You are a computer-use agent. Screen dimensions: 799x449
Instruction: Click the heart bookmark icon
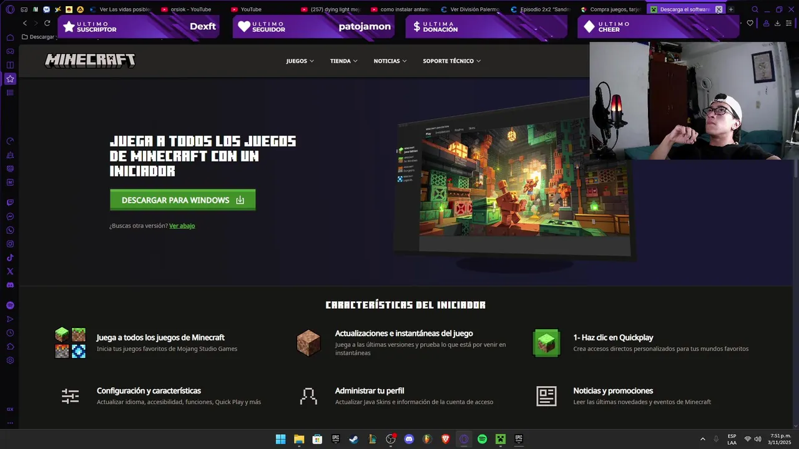pos(750,23)
